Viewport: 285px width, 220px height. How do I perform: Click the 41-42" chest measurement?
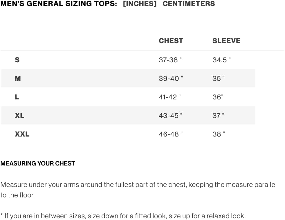(x=169, y=97)
